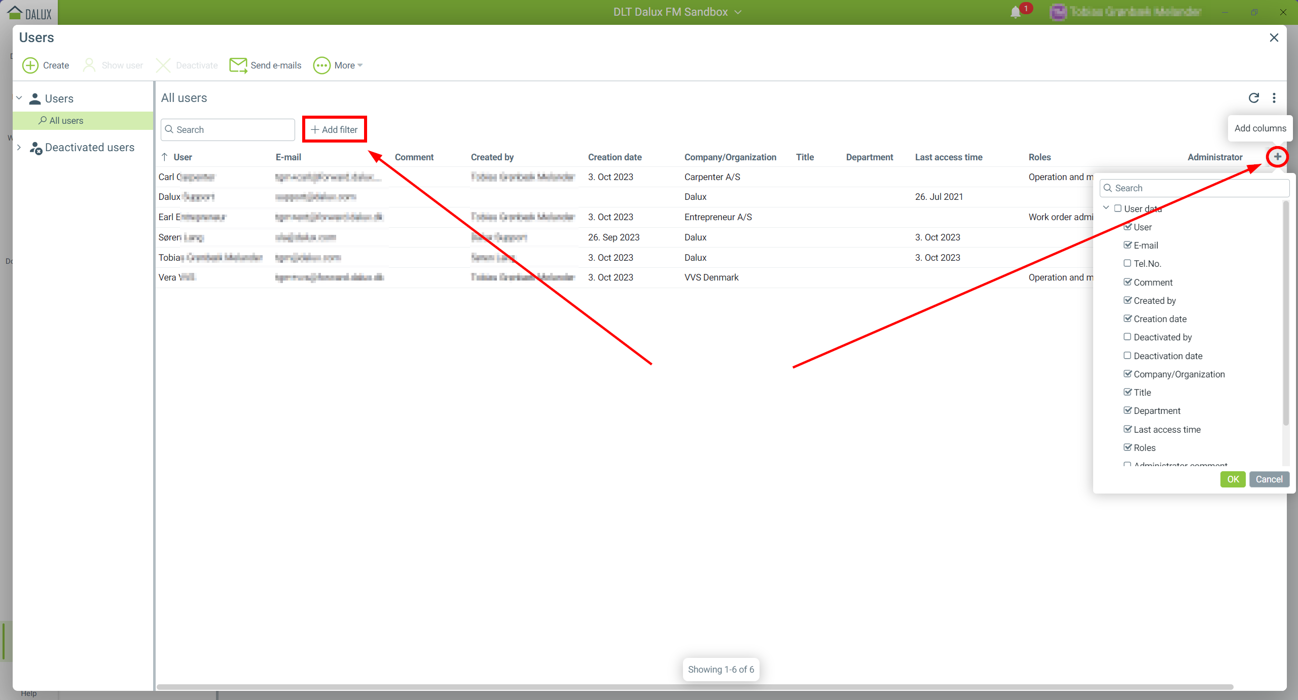1298x700 pixels.
Task: Click the green Create plus icon
Action: click(x=30, y=65)
